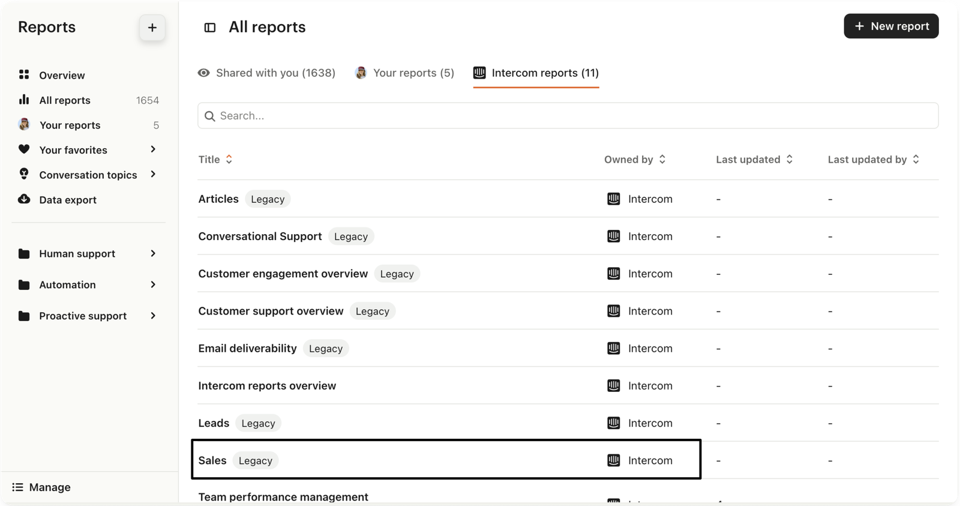Click the Your favorites label in sidebar
Screen dimensions: 960x506
73,150
